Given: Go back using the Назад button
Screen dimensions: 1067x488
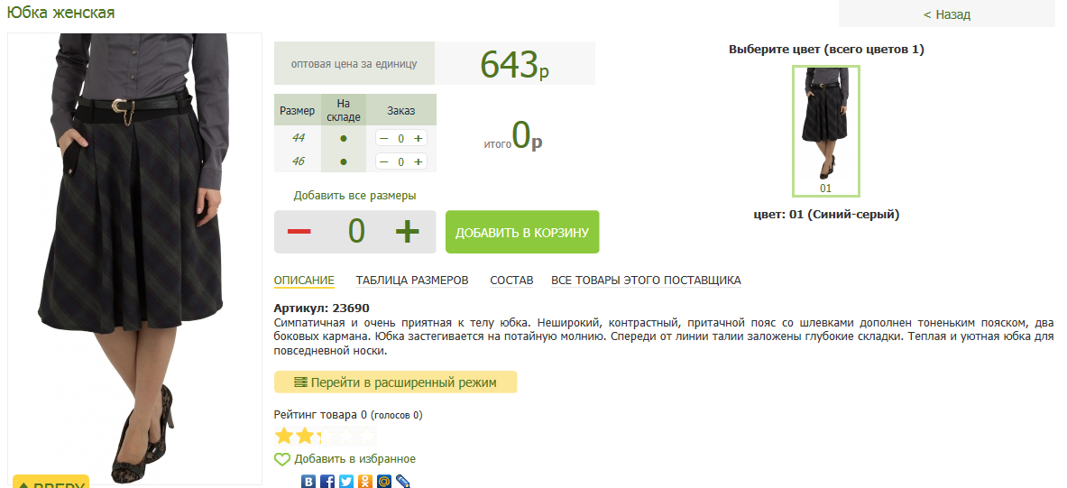Looking at the screenshot, I should (946, 14).
